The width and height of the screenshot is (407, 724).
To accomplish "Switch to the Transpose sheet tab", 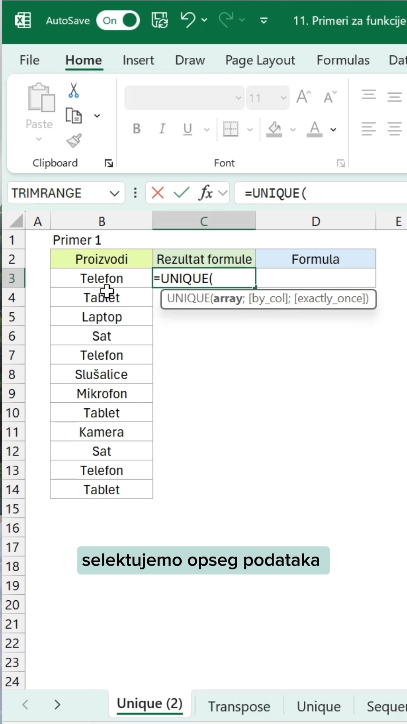I will coord(239,706).
